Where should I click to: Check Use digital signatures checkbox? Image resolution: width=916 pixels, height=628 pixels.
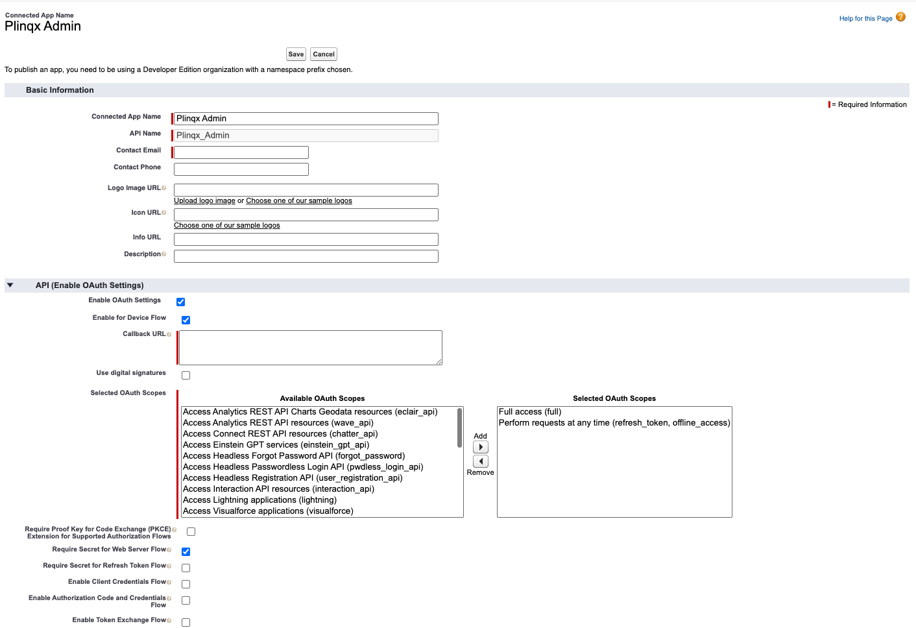pyautogui.click(x=186, y=375)
